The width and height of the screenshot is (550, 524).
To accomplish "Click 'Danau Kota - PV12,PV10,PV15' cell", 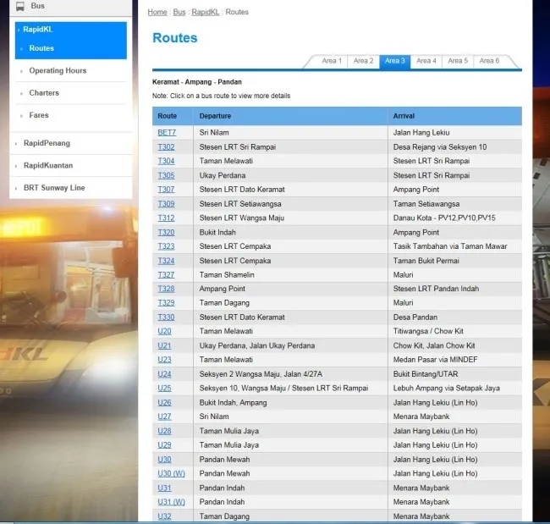I will (444, 218).
